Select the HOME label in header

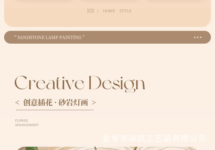tap(109, 11)
